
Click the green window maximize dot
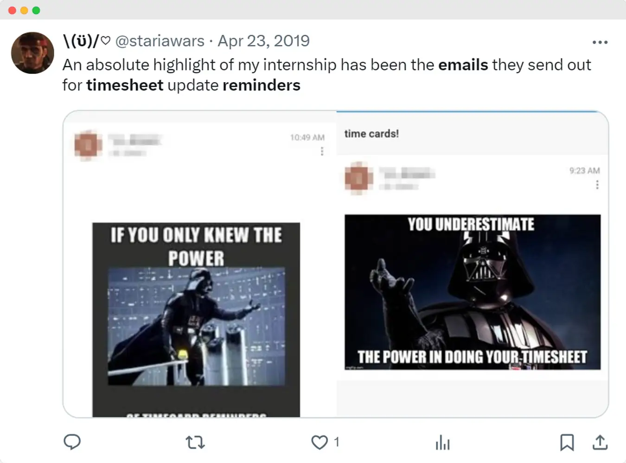[x=36, y=10]
